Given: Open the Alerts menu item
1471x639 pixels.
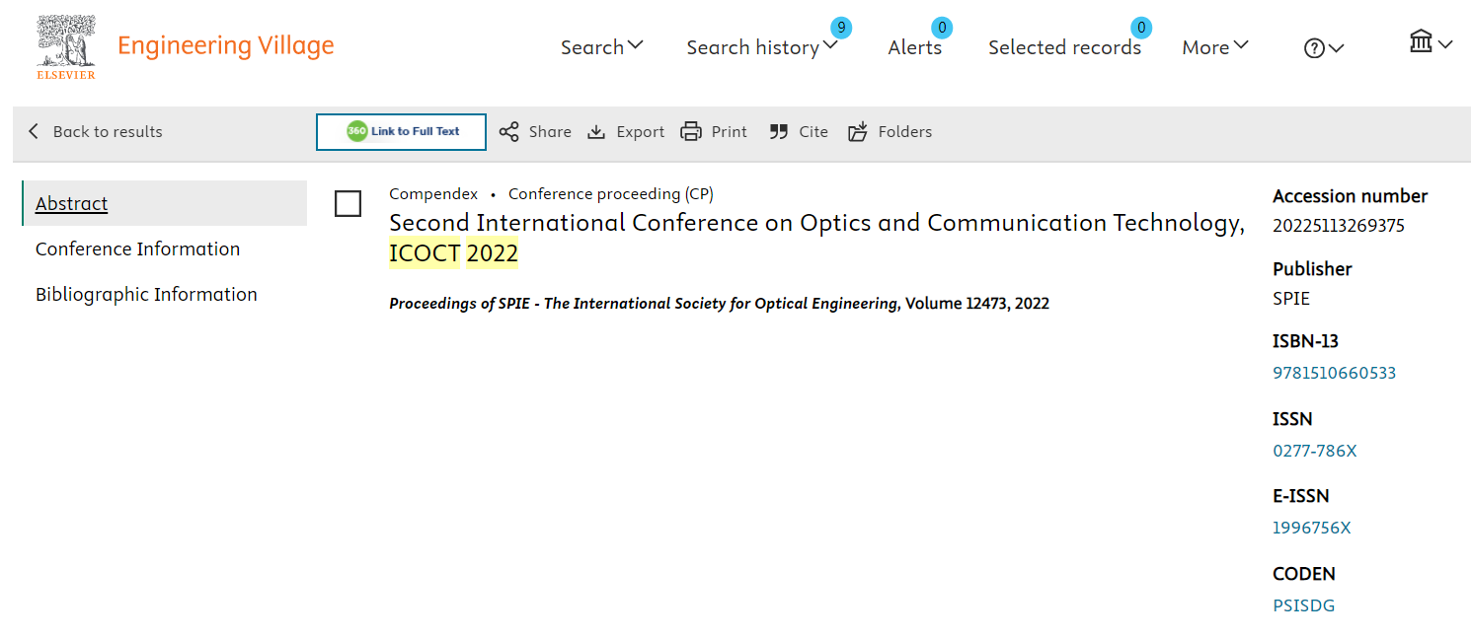Looking at the screenshot, I should coord(915,47).
